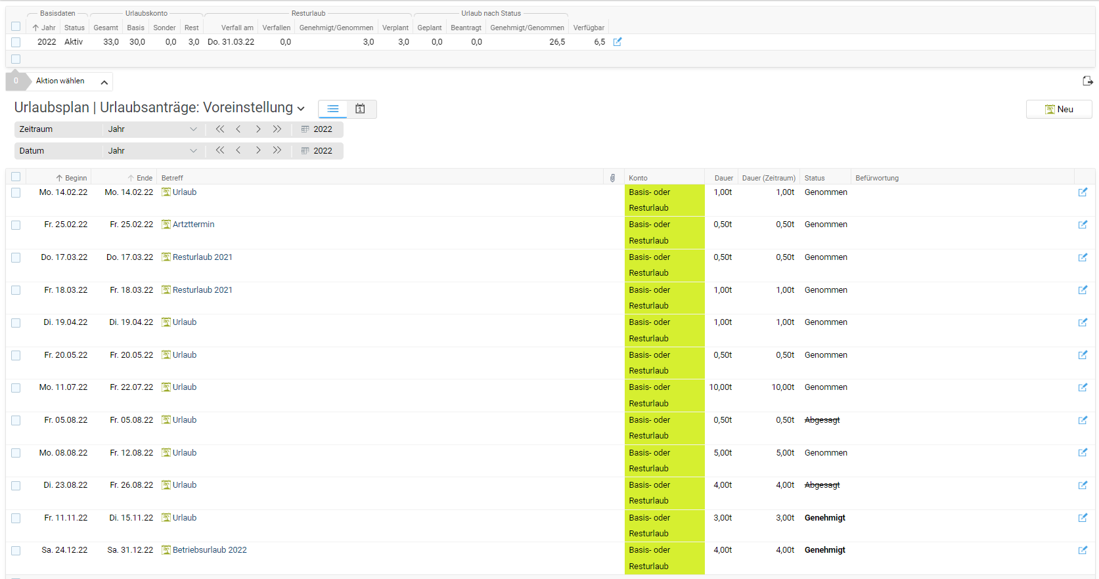The width and height of the screenshot is (1099, 579).
Task: Click the export icon at top right
Action: [x=1087, y=81]
